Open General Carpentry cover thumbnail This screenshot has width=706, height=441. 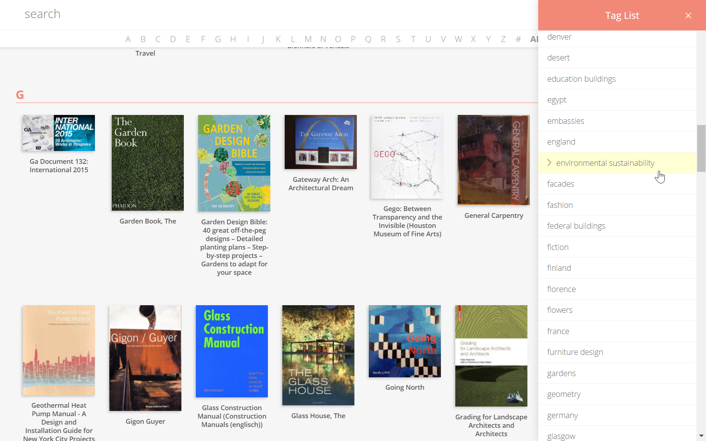[x=494, y=160]
